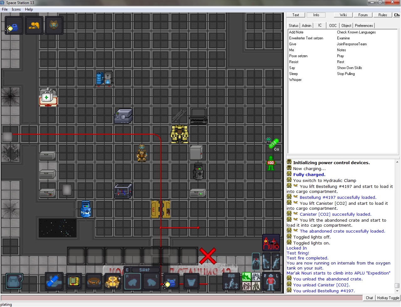Click the large gray crate near top

[x=123, y=116]
